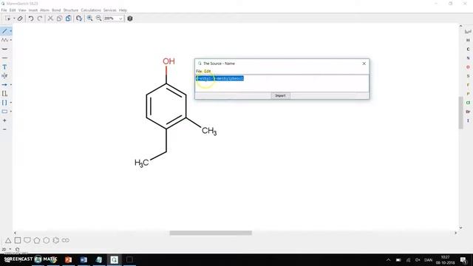473x266 pixels.
Task: Open PowerPoint from the taskbar
Action: (69, 259)
